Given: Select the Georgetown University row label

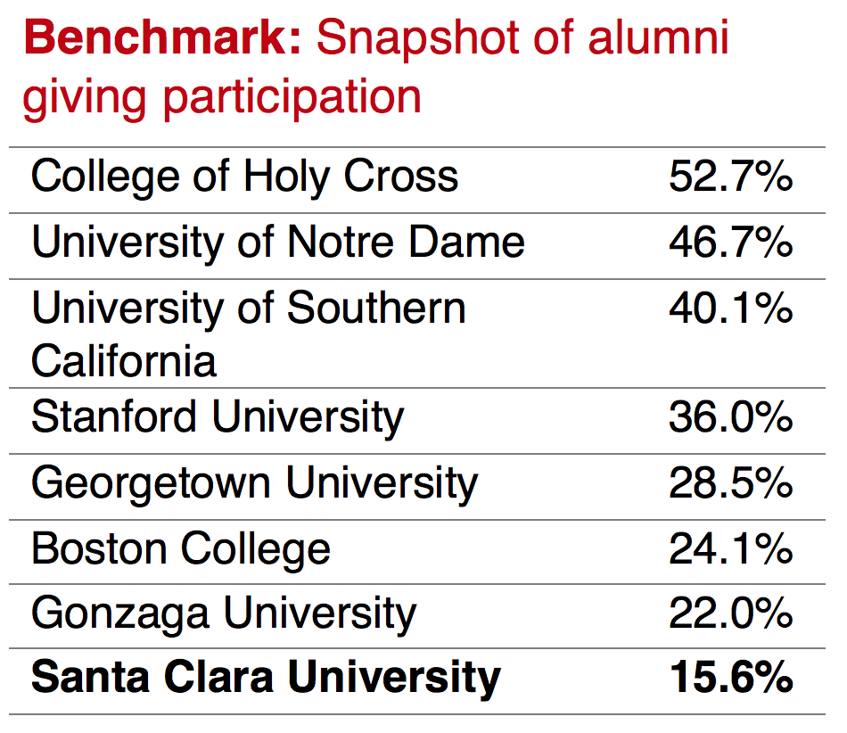Looking at the screenshot, I should [254, 483].
